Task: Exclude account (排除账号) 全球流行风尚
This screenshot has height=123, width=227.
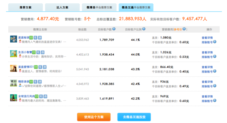Action: pos(207,101)
